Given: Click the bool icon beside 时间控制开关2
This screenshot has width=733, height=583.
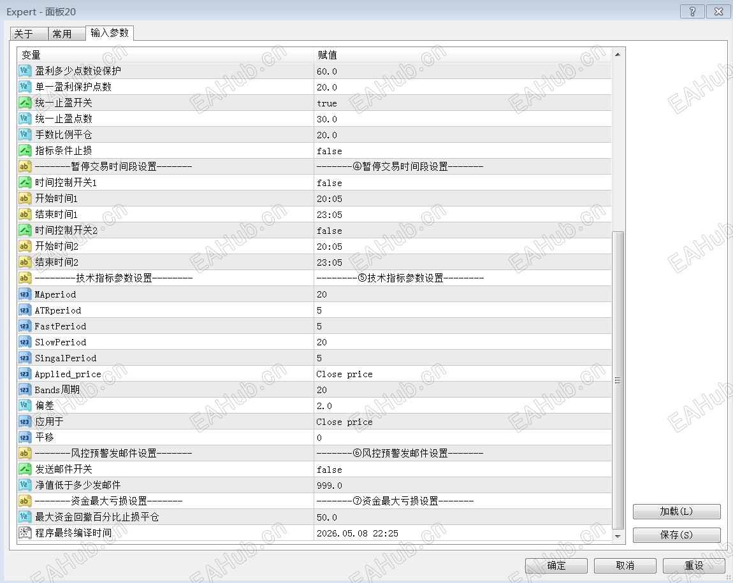Looking at the screenshot, I should (x=24, y=230).
